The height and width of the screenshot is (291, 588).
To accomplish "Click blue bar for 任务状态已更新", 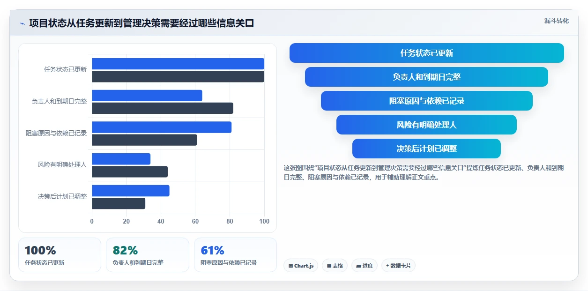I will click(x=178, y=64).
